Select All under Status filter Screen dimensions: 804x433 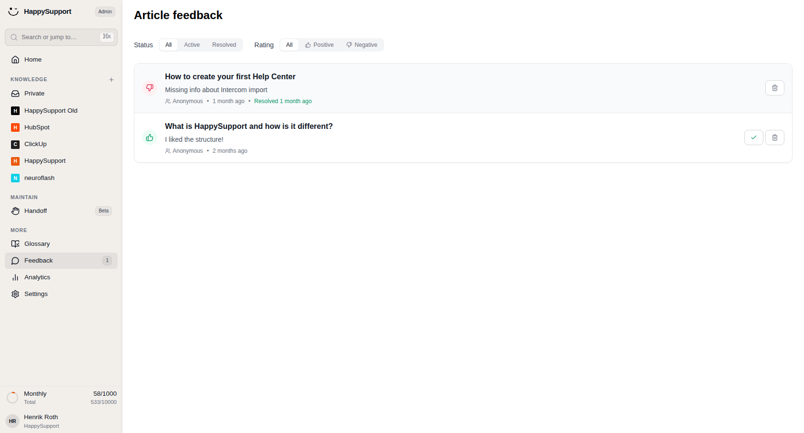click(x=168, y=45)
